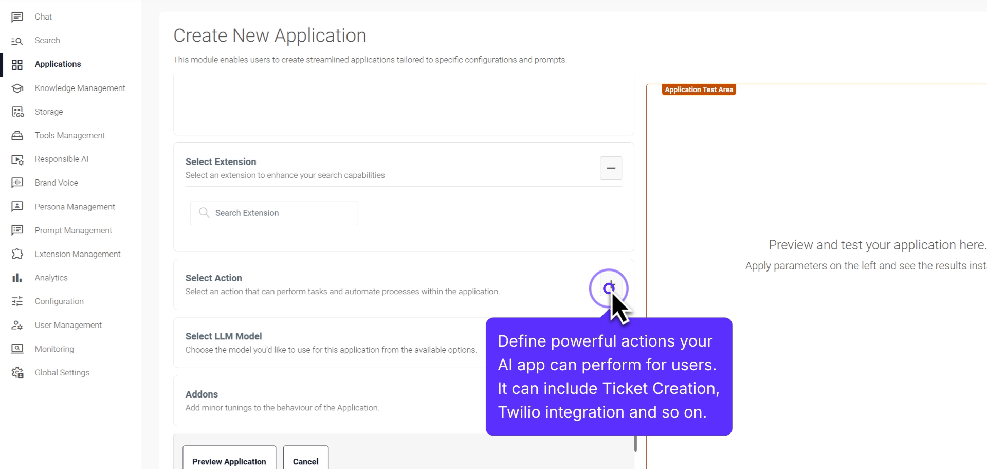Select the Search sidebar icon
Screen dimensions: 987x469
click(x=17, y=40)
